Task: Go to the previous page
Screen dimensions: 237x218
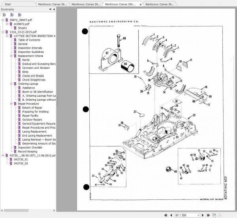Action: pyautogui.click(x=171, y=215)
